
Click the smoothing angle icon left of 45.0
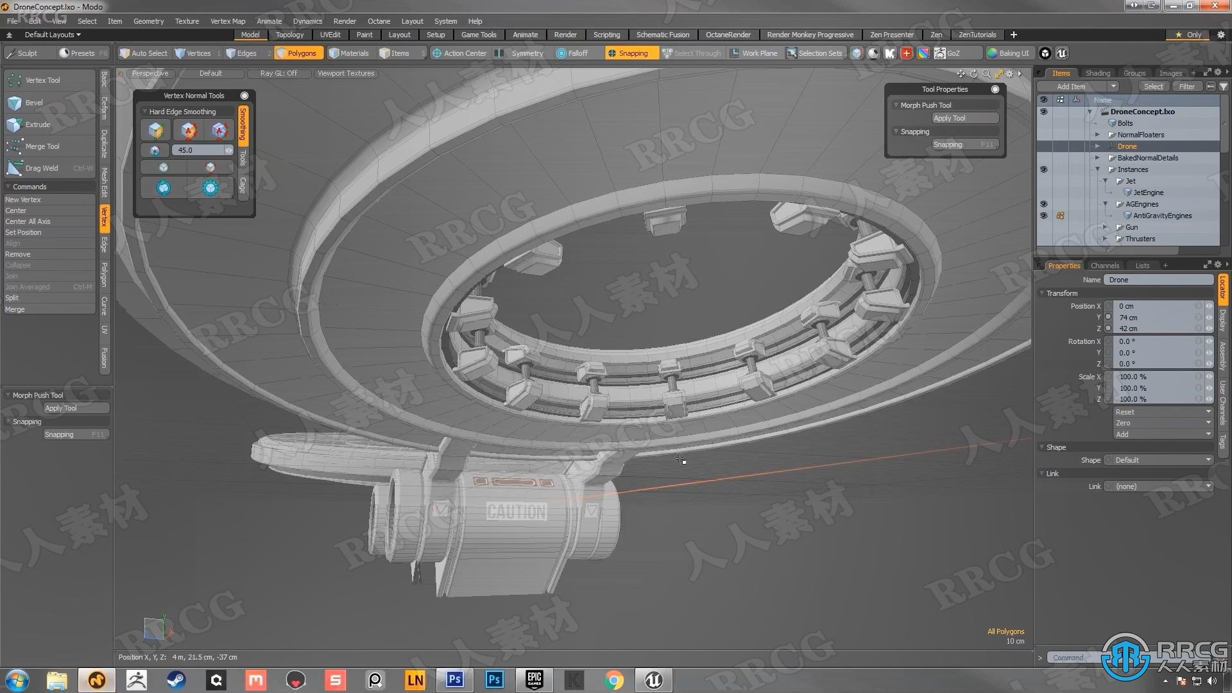(155, 150)
